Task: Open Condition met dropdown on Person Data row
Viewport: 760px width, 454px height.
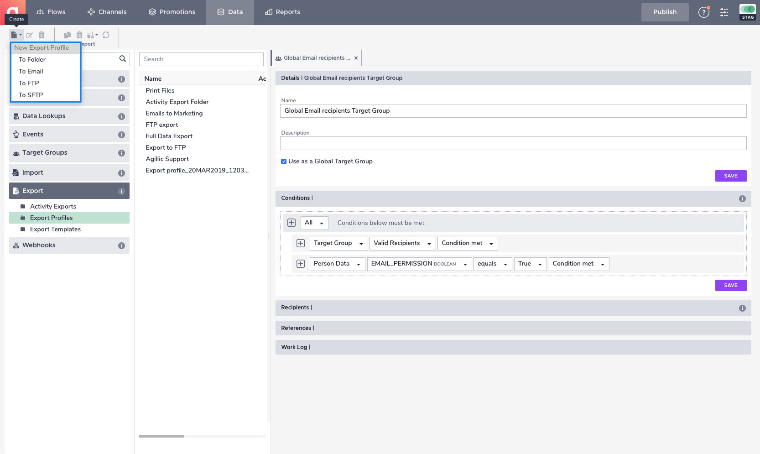Action: click(579, 264)
